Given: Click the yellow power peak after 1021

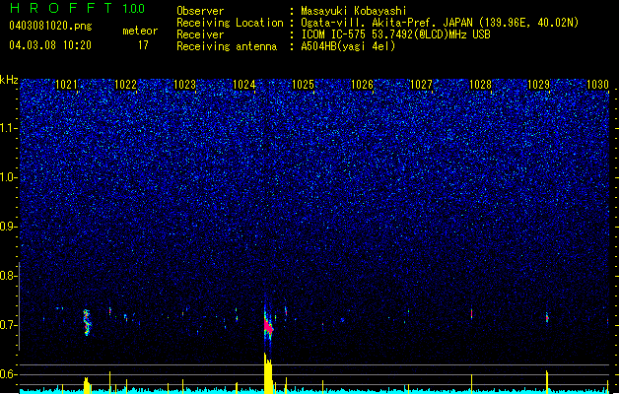Looking at the screenshot, I should click(87, 385).
